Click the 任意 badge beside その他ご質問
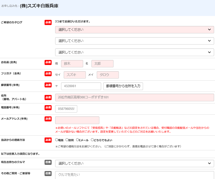The height and width of the screenshot is (179, 215). 48,173
